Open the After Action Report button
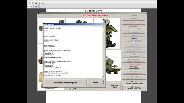The image size is (184, 103). [x=115, y=86]
